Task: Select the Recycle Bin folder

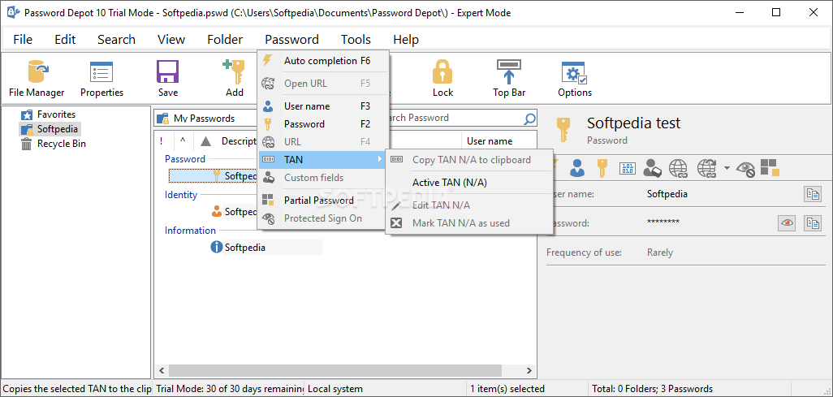Action: pos(61,144)
